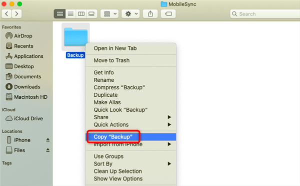This screenshot has height=186, width=300.
Task: Choose Compress "Backup"
Action: coord(130,87)
